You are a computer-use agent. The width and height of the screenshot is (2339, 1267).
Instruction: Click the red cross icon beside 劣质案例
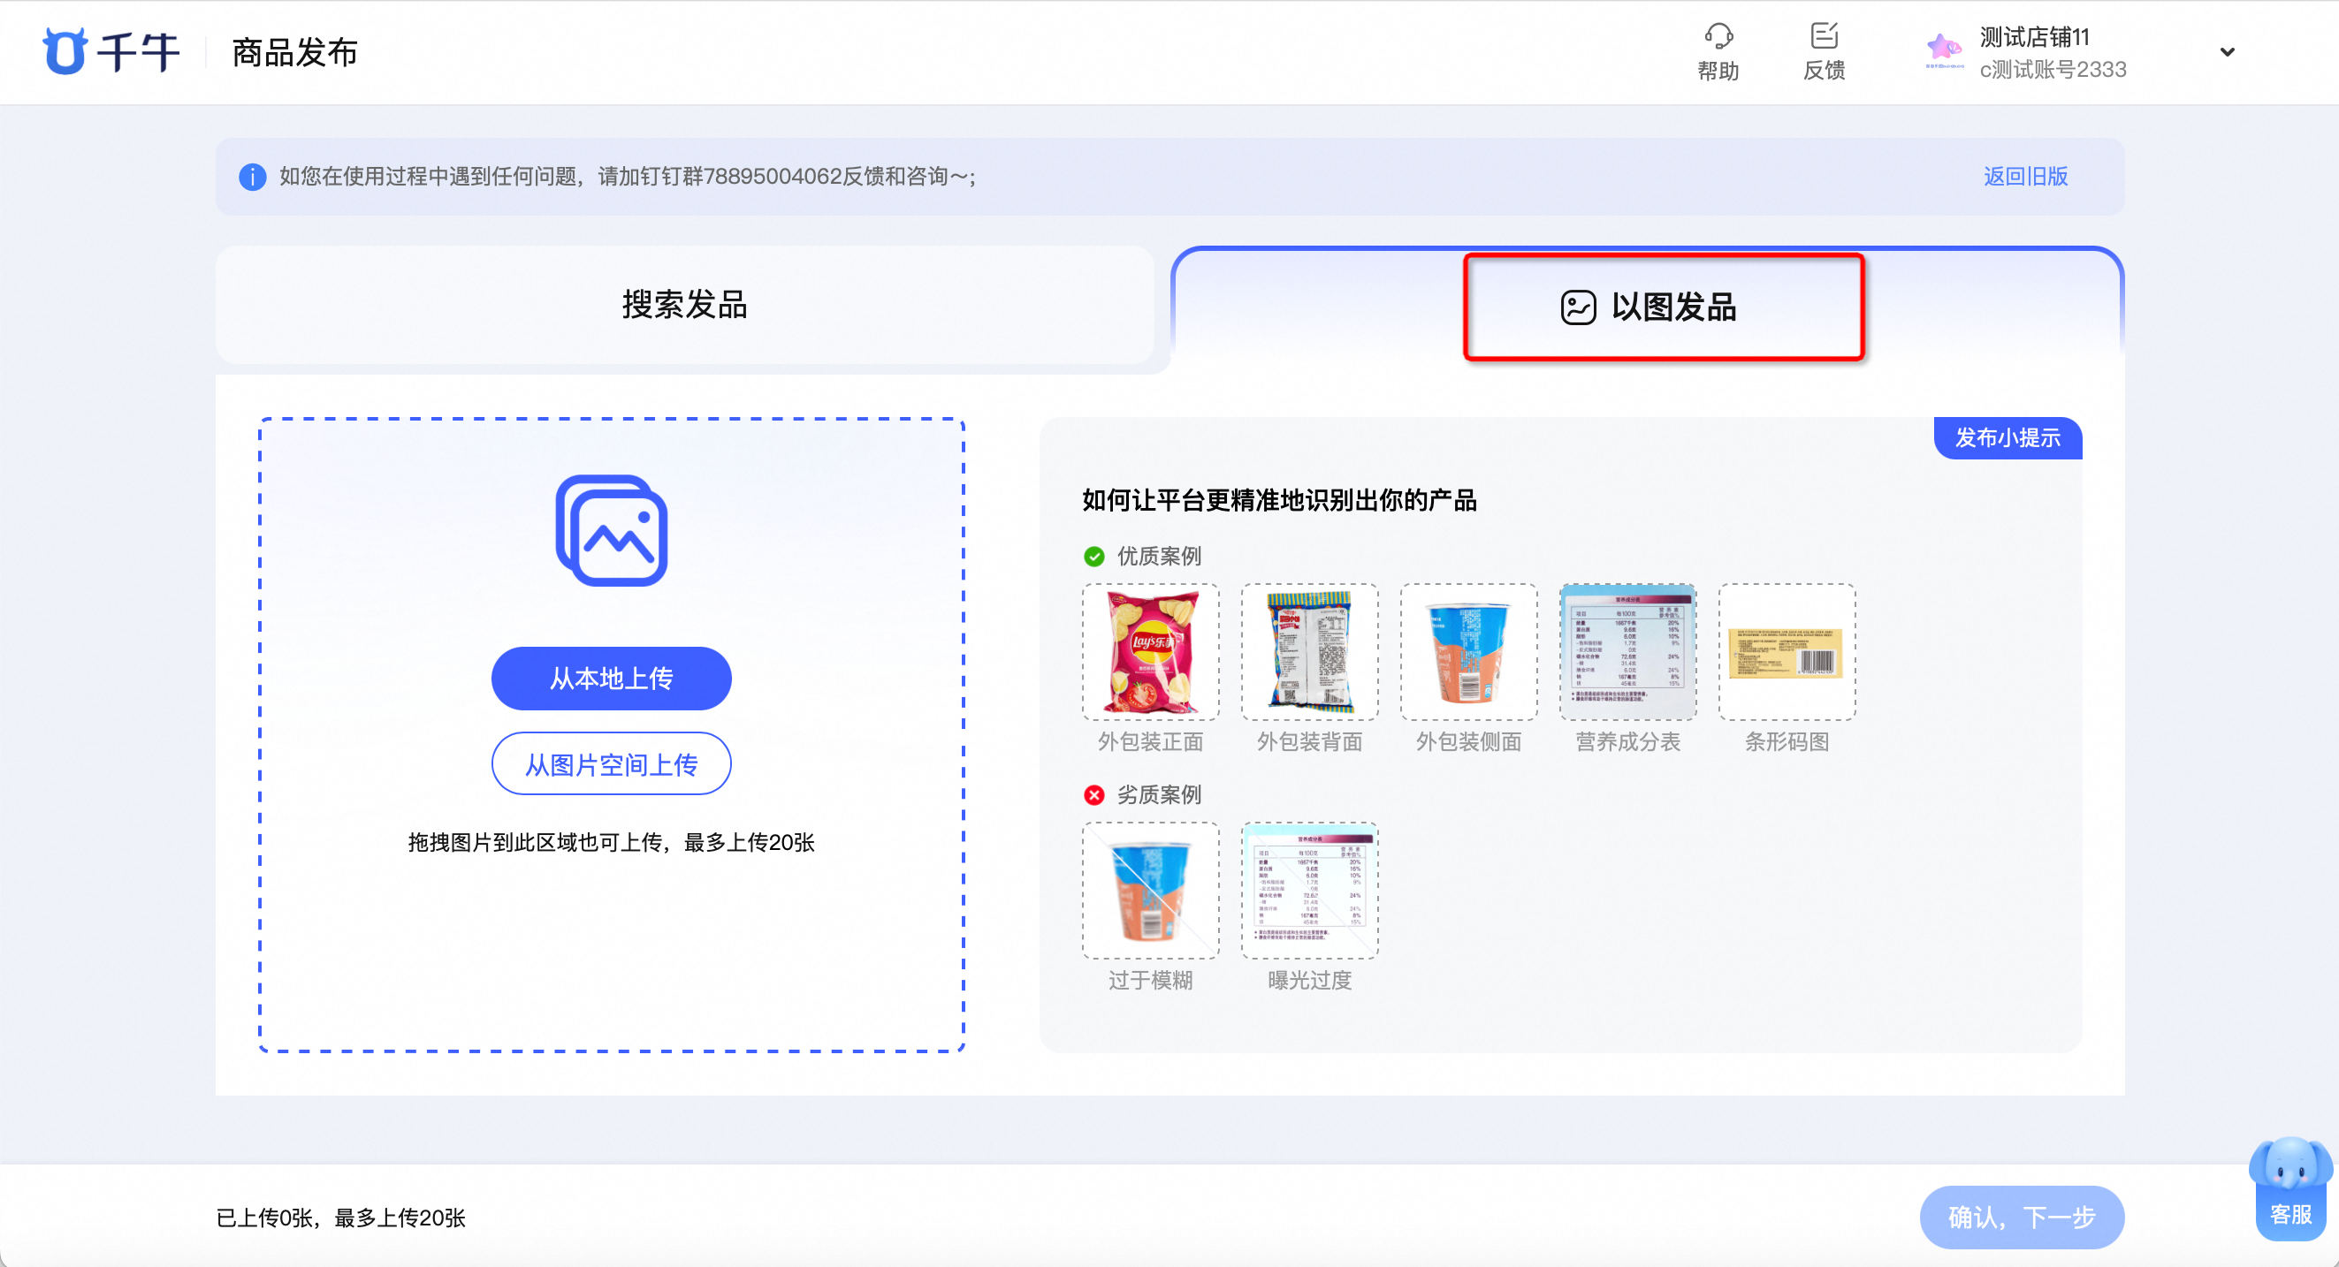[1094, 795]
